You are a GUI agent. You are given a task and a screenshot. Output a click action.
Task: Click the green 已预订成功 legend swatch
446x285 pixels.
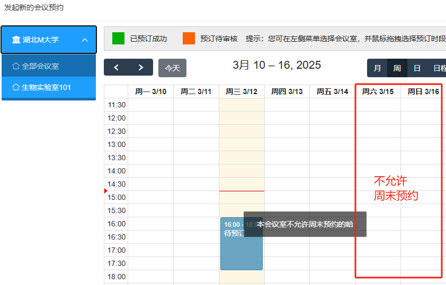119,39
